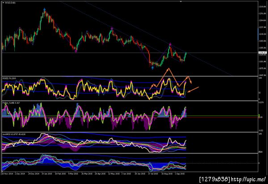Click the magenta marker at the March 2015 low

[76, 51]
